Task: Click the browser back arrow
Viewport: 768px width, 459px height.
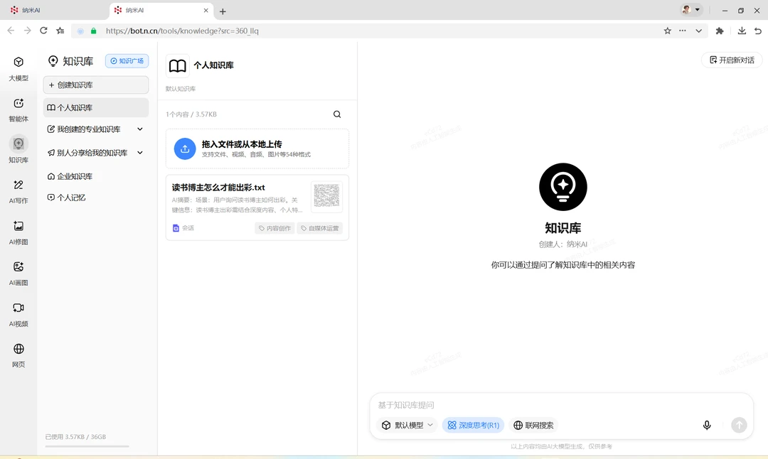Action: point(11,31)
